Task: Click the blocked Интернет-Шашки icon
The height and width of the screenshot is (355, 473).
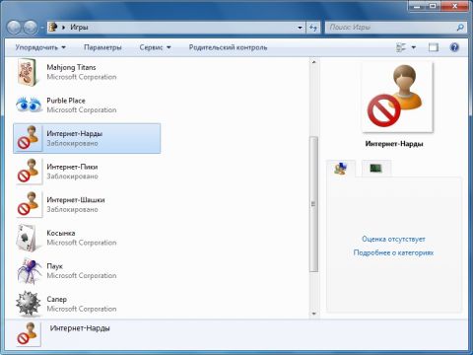Action: tap(29, 204)
